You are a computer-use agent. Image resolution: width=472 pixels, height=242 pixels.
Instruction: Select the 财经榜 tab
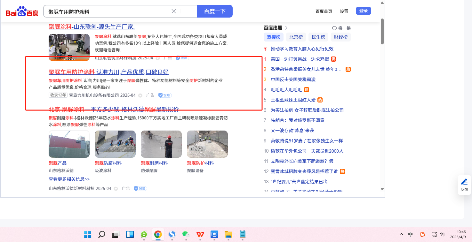tap(340, 37)
